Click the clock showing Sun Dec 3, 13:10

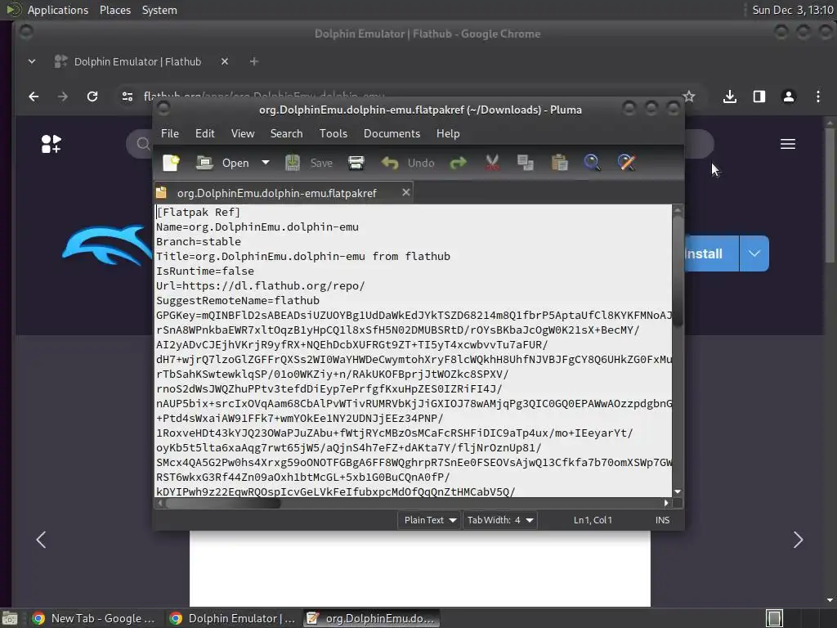[792, 10]
